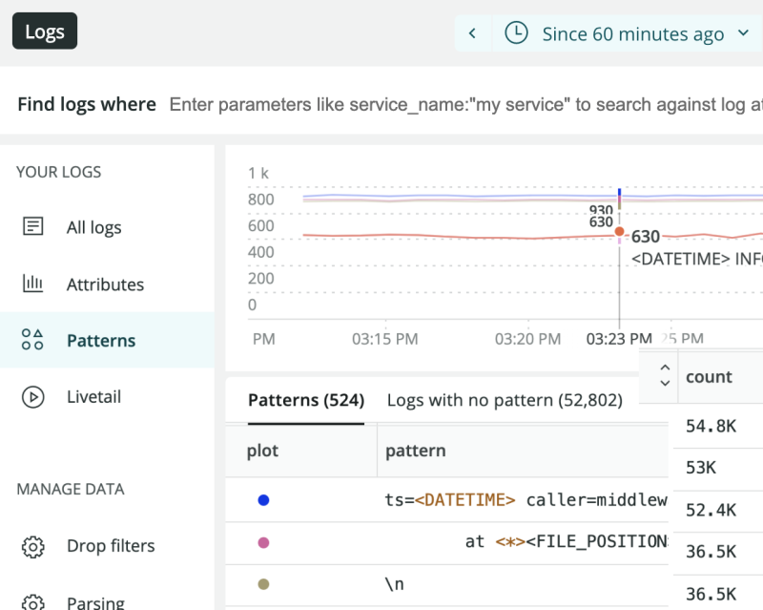This screenshot has height=610, width=763.
Task: Toggle the pink plot dot for FILE_POSITION pattern
Action: point(263,541)
